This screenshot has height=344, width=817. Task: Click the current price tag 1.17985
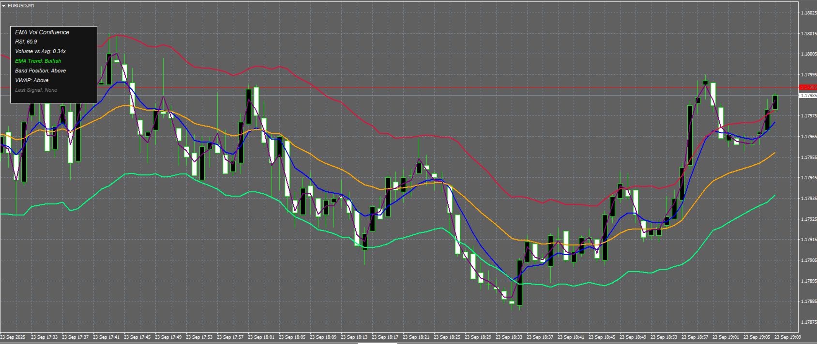(808, 96)
